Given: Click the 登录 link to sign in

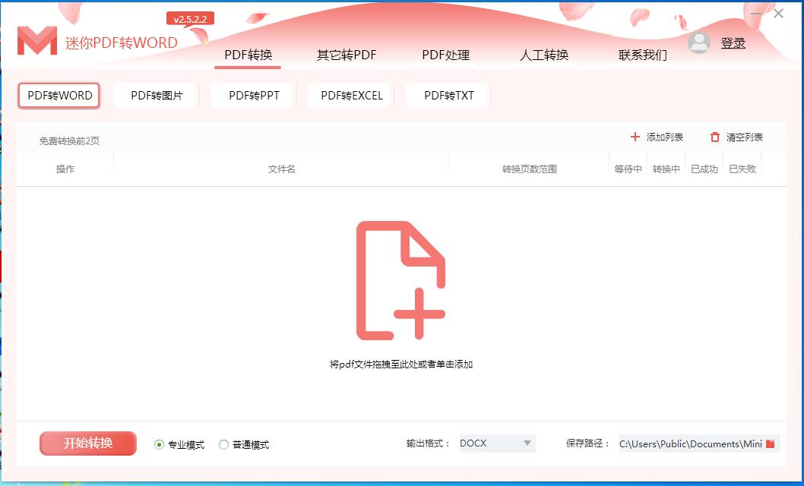Looking at the screenshot, I should pyautogui.click(x=733, y=43).
